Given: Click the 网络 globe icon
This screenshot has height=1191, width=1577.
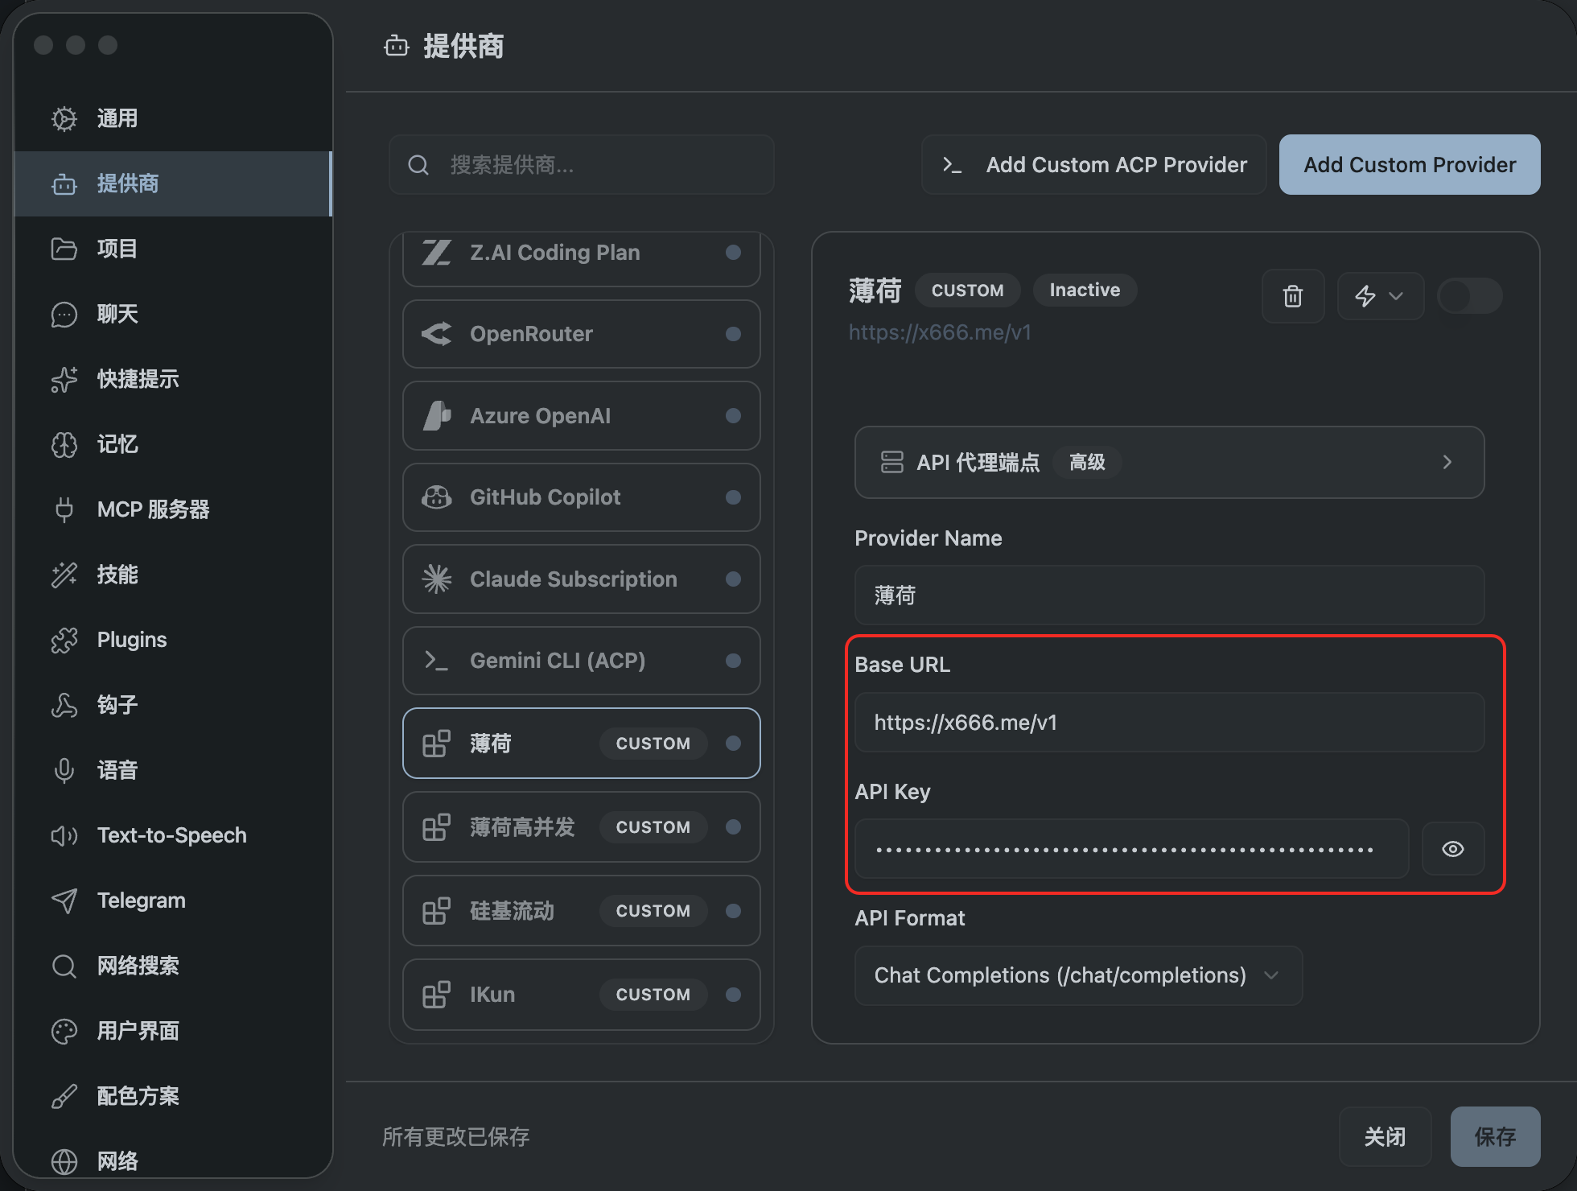Looking at the screenshot, I should [64, 1161].
